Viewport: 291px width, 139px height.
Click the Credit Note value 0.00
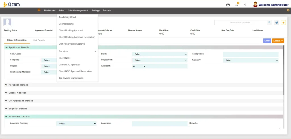(193, 34)
